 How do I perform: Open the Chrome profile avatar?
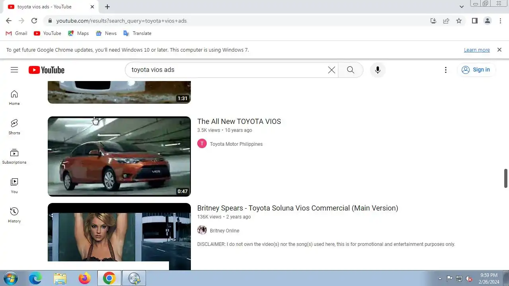pyautogui.click(x=488, y=21)
